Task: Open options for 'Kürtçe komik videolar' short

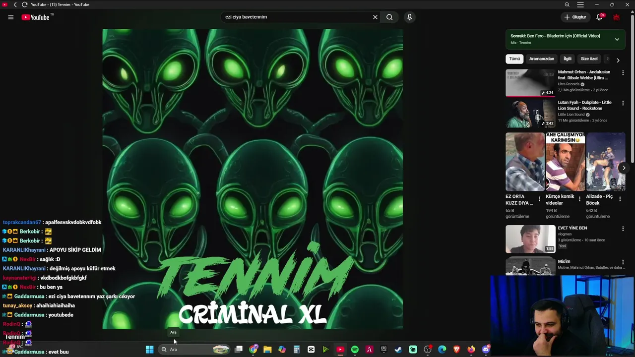Action: [x=579, y=199]
